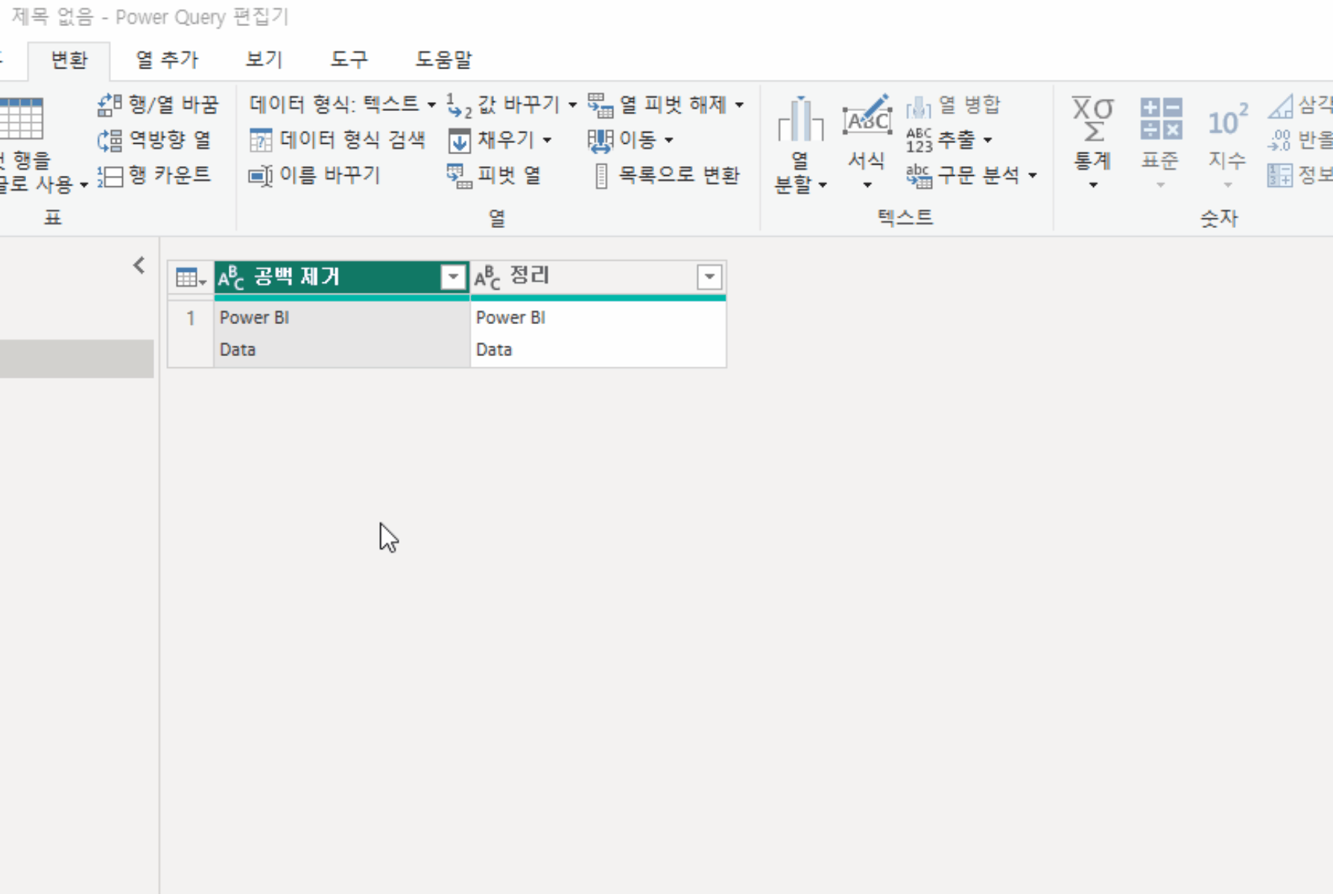The width and height of the screenshot is (1333, 894).
Task: Click the 통계 statistics sigma icon
Action: (1093, 119)
